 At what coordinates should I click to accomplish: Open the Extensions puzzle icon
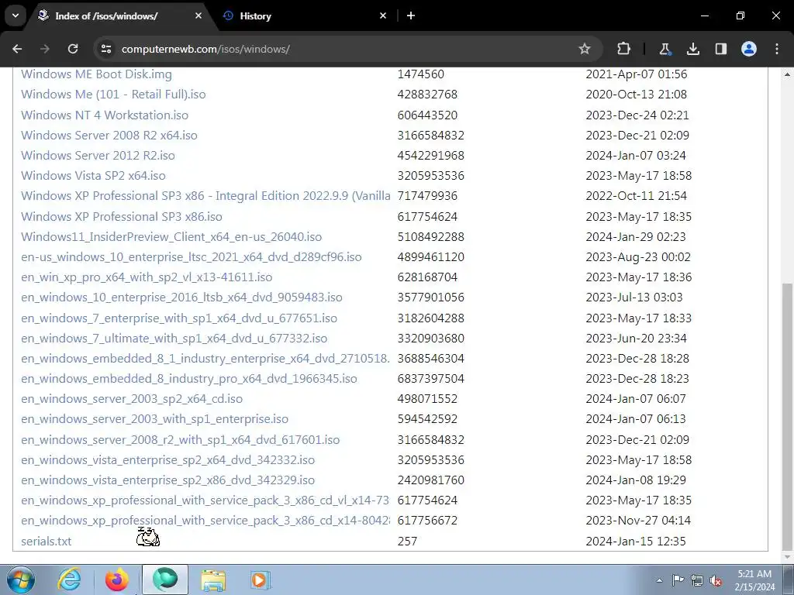click(x=624, y=49)
